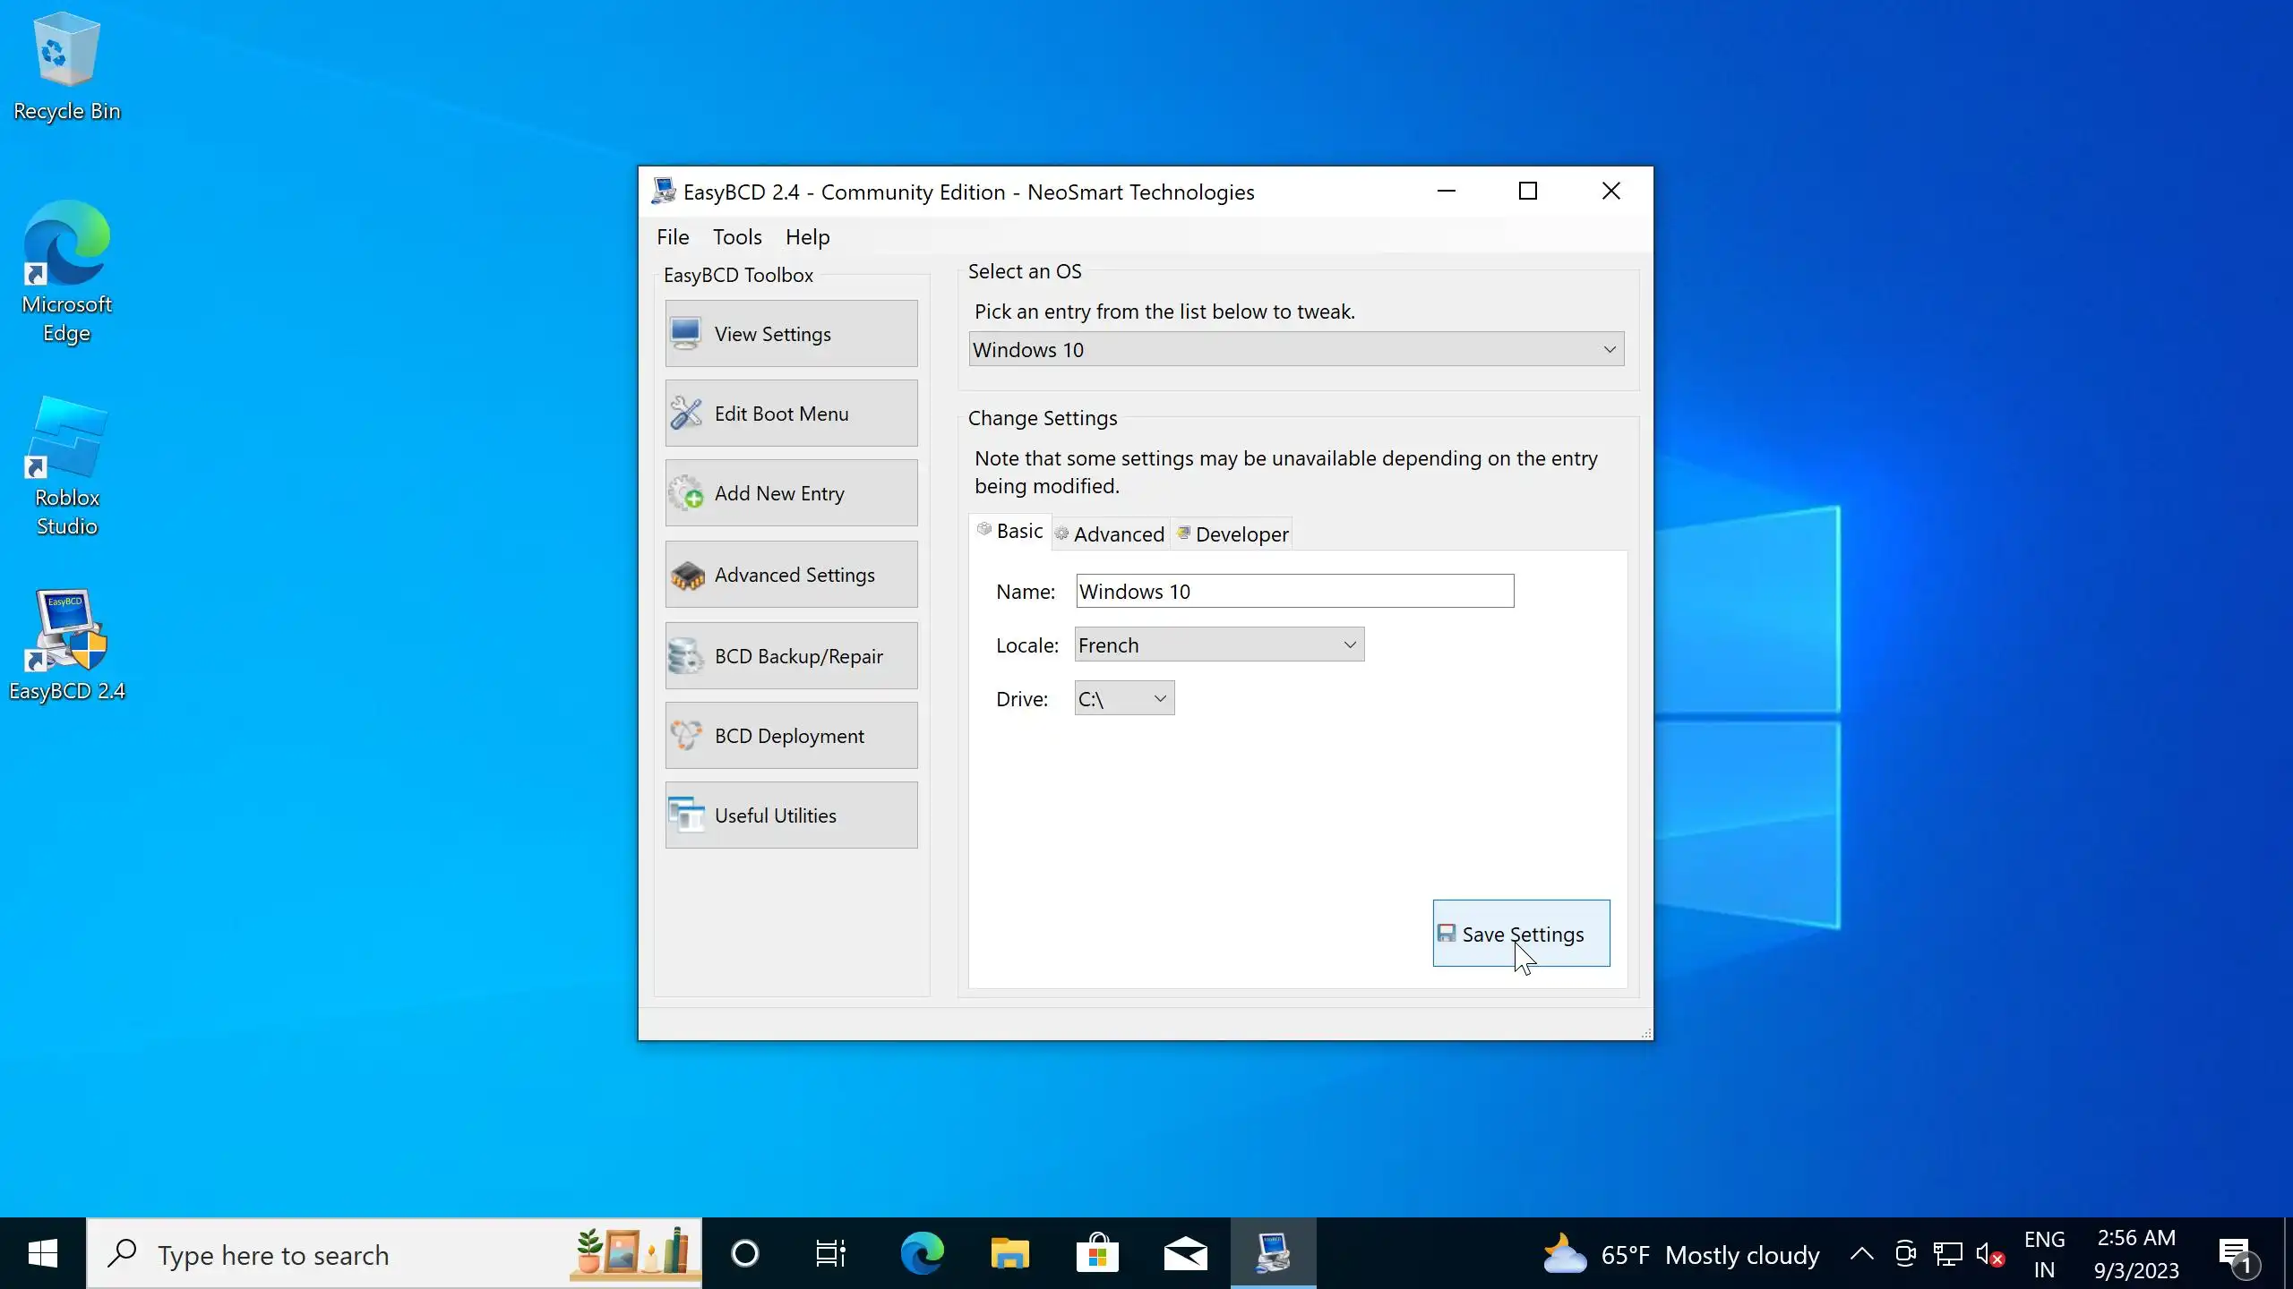This screenshot has height=1289, width=2293.
Task: Open the BCD Deployment section
Action: tap(791, 736)
